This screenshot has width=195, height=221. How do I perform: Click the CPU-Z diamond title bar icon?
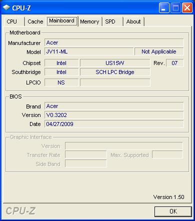click(6, 7)
